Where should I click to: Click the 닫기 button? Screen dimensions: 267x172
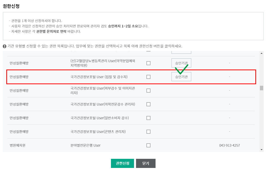tap(146, 163)
